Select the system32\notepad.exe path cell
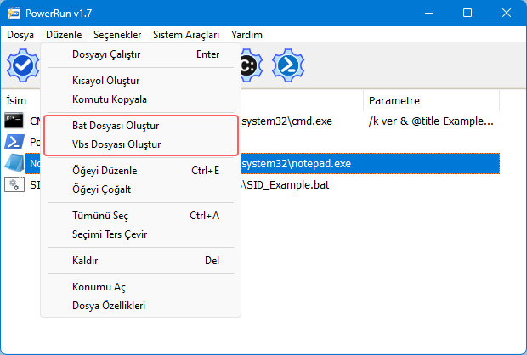 click(x=297, y=164)
